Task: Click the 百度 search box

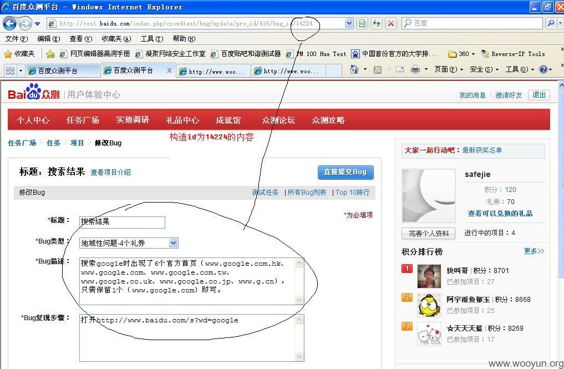Action: (x=471, y=23)
